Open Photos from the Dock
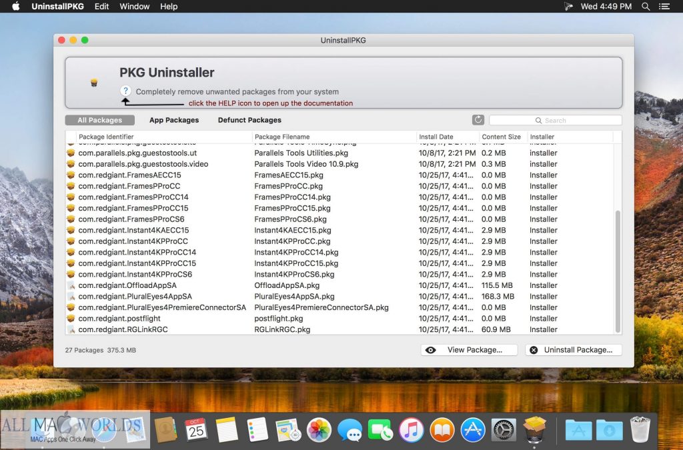This screenshot has width=683, height=450. pos(319,430)
